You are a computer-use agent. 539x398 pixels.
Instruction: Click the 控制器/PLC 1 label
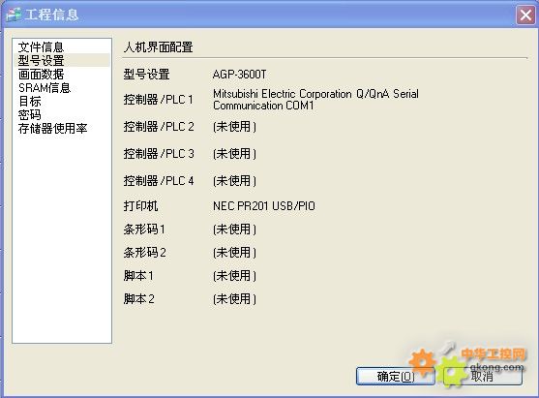(x=158, y=100)
